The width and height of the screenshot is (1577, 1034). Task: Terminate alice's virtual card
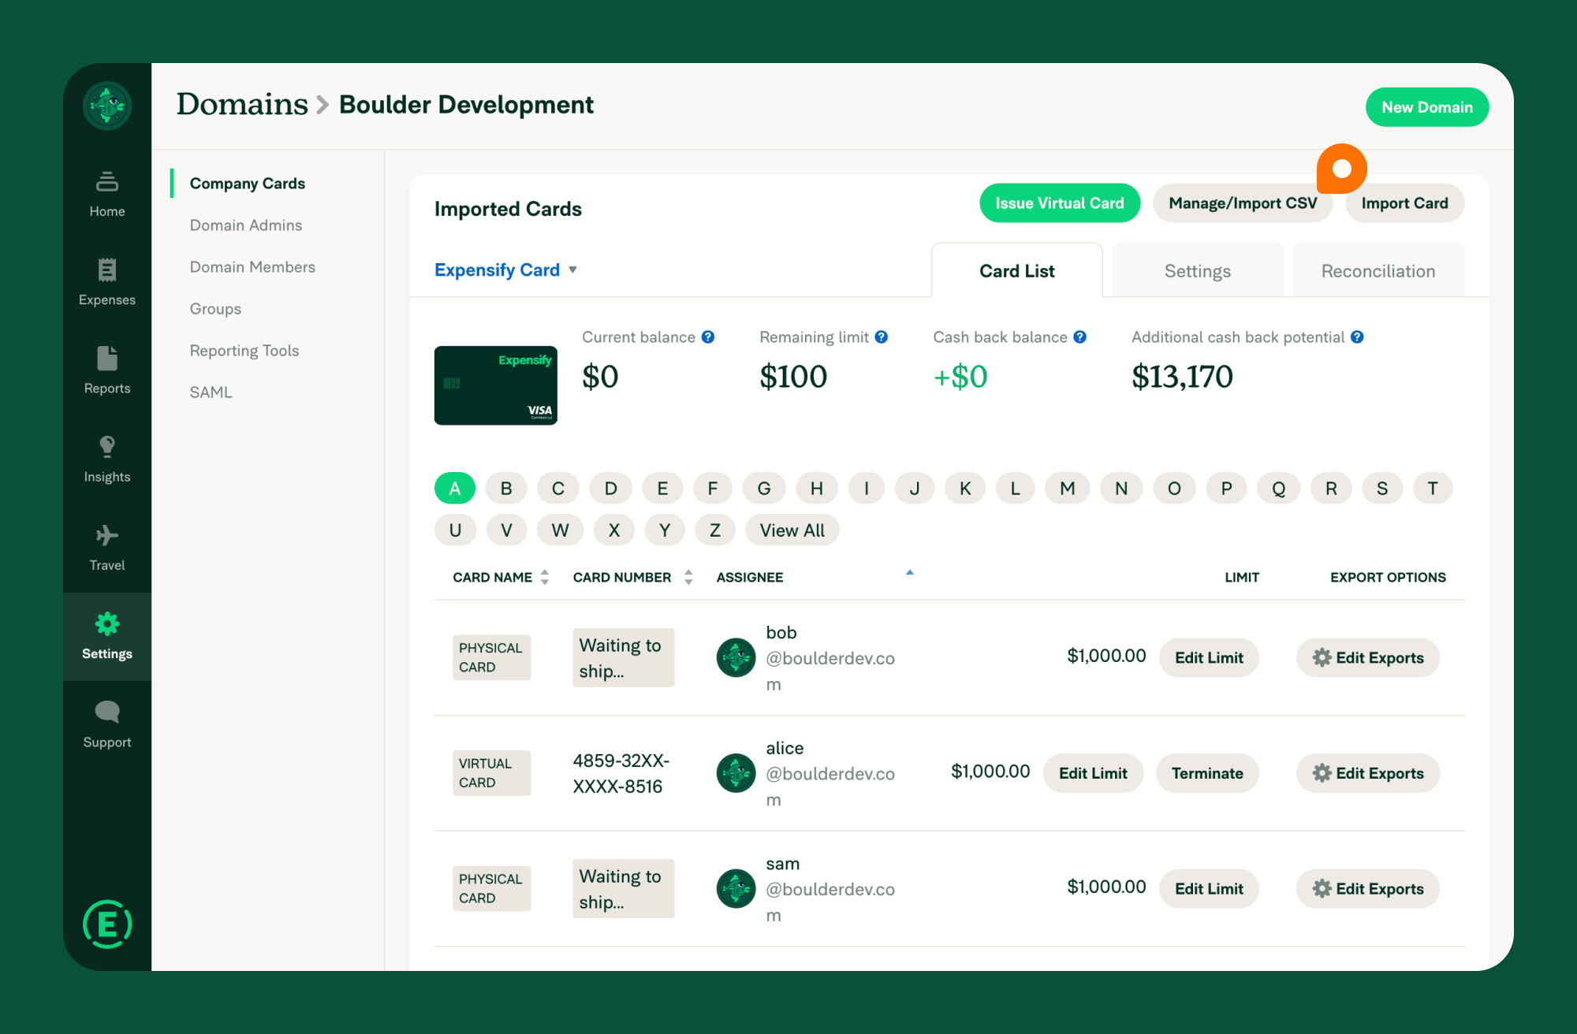point(1206,773)
